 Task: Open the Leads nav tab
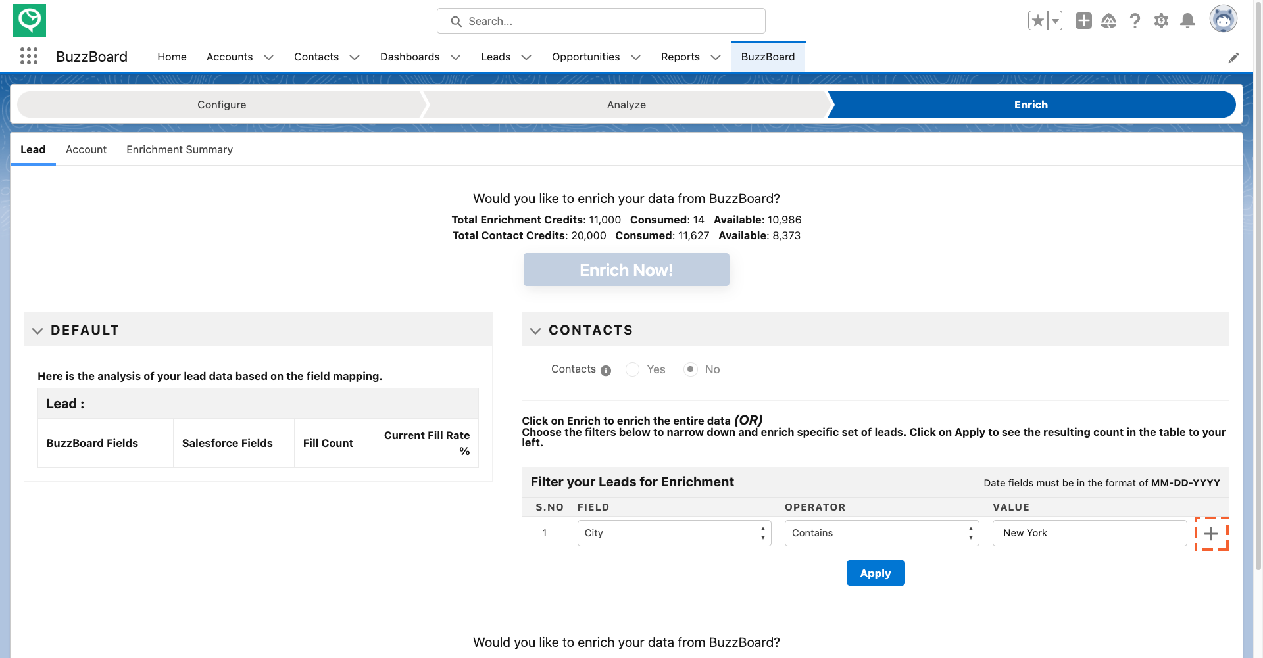495,57
